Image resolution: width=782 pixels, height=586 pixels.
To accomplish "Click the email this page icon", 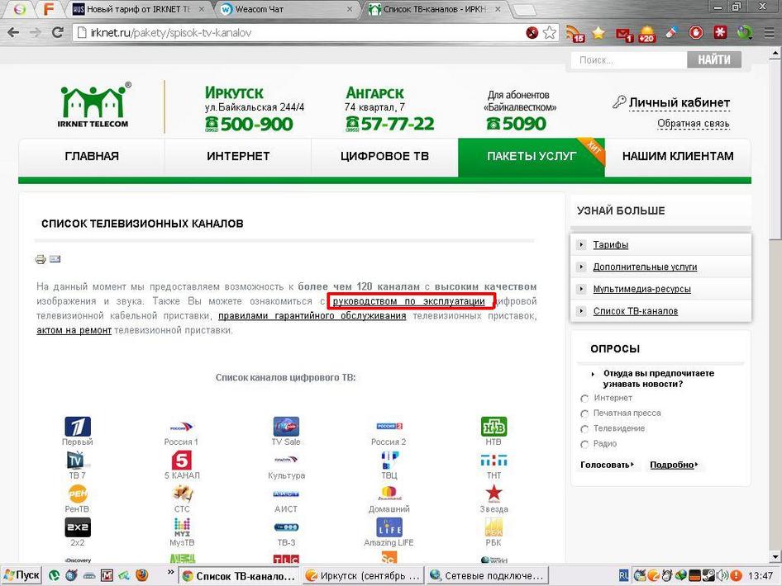I will [55, 258].
